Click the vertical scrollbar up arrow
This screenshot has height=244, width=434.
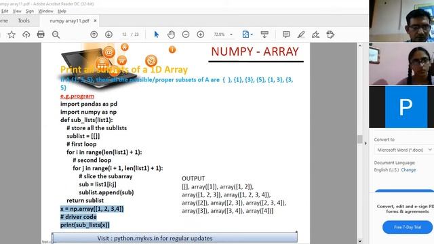click(x=360, y=45)
